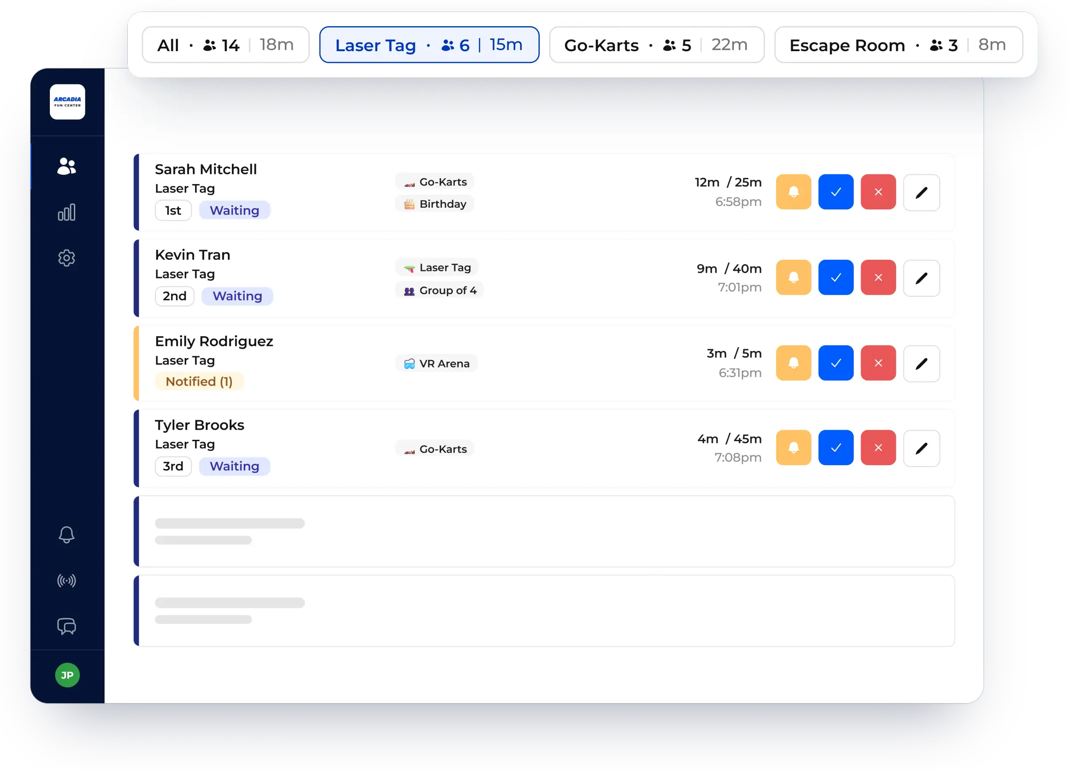The image size is (1068, 769).
Task: Remove Emily Rodriguez with the red X
Action: point(878,363)
